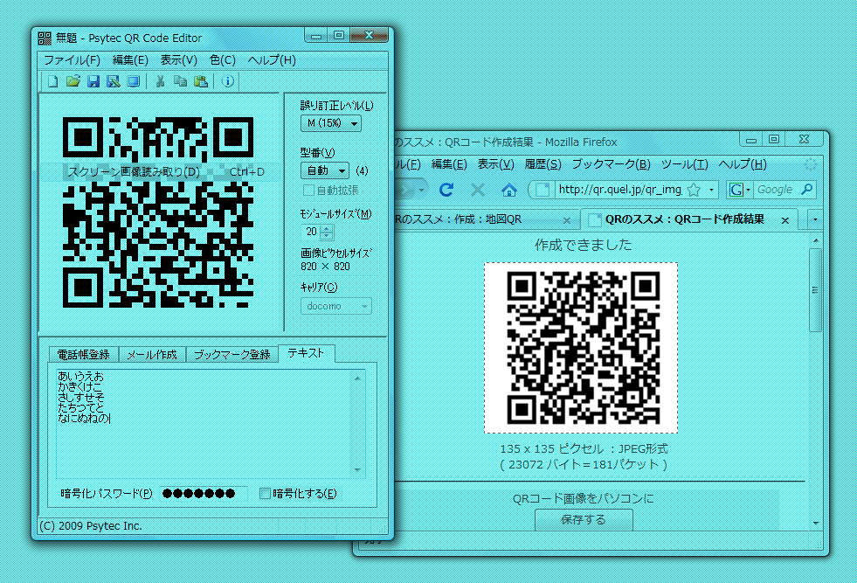The width and height of the screenshot is (857, 583).
Task: Open the Firefox URL history dropdown arrow
Action: (x=711, y=190)
